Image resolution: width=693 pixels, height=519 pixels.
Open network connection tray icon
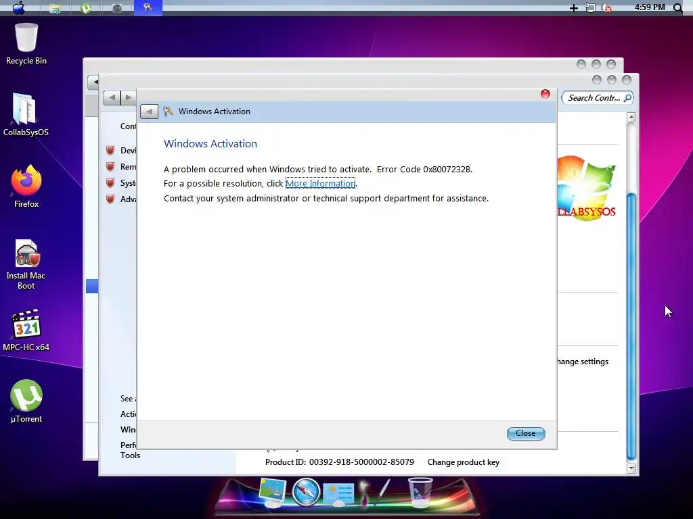tap(590, 8)
